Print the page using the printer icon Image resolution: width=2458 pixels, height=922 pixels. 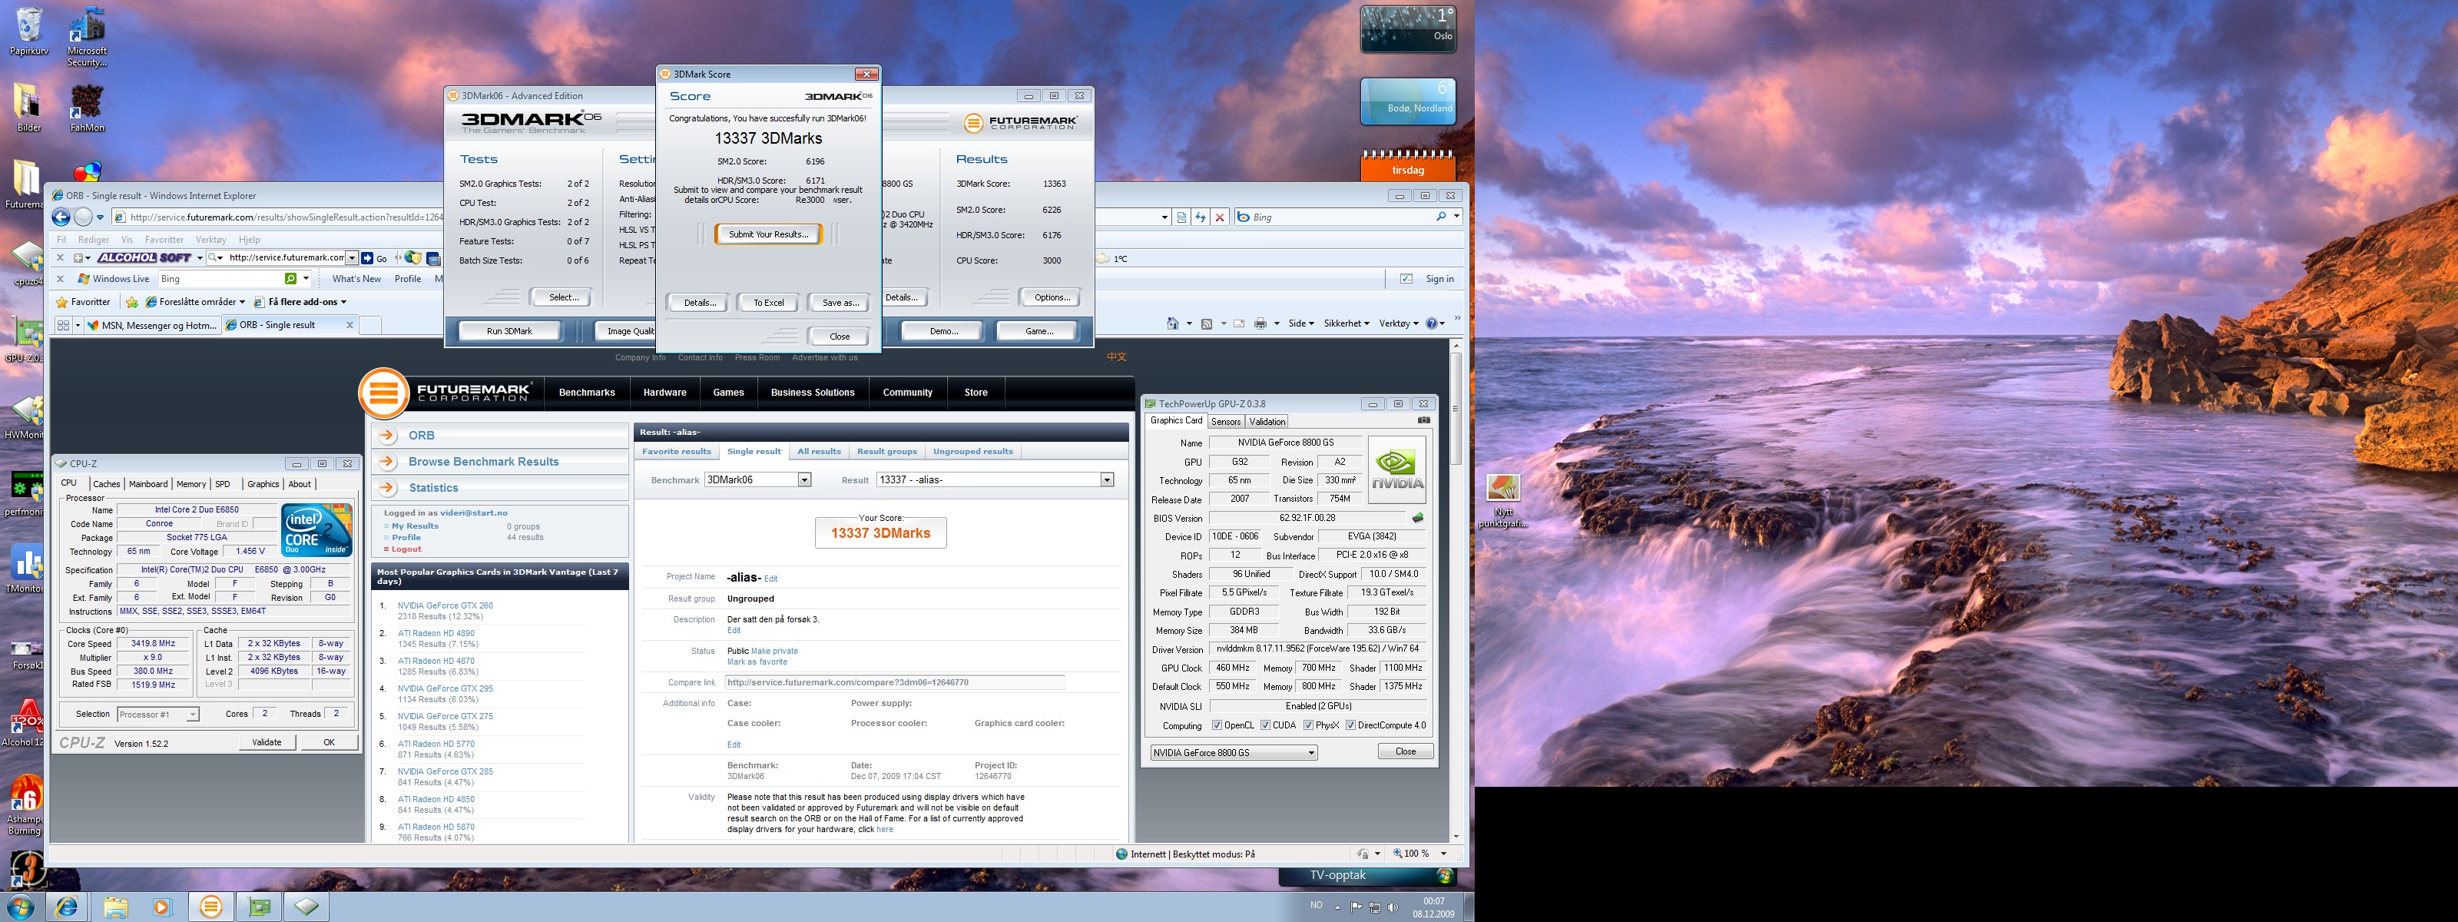click(x=1260, y=323)
